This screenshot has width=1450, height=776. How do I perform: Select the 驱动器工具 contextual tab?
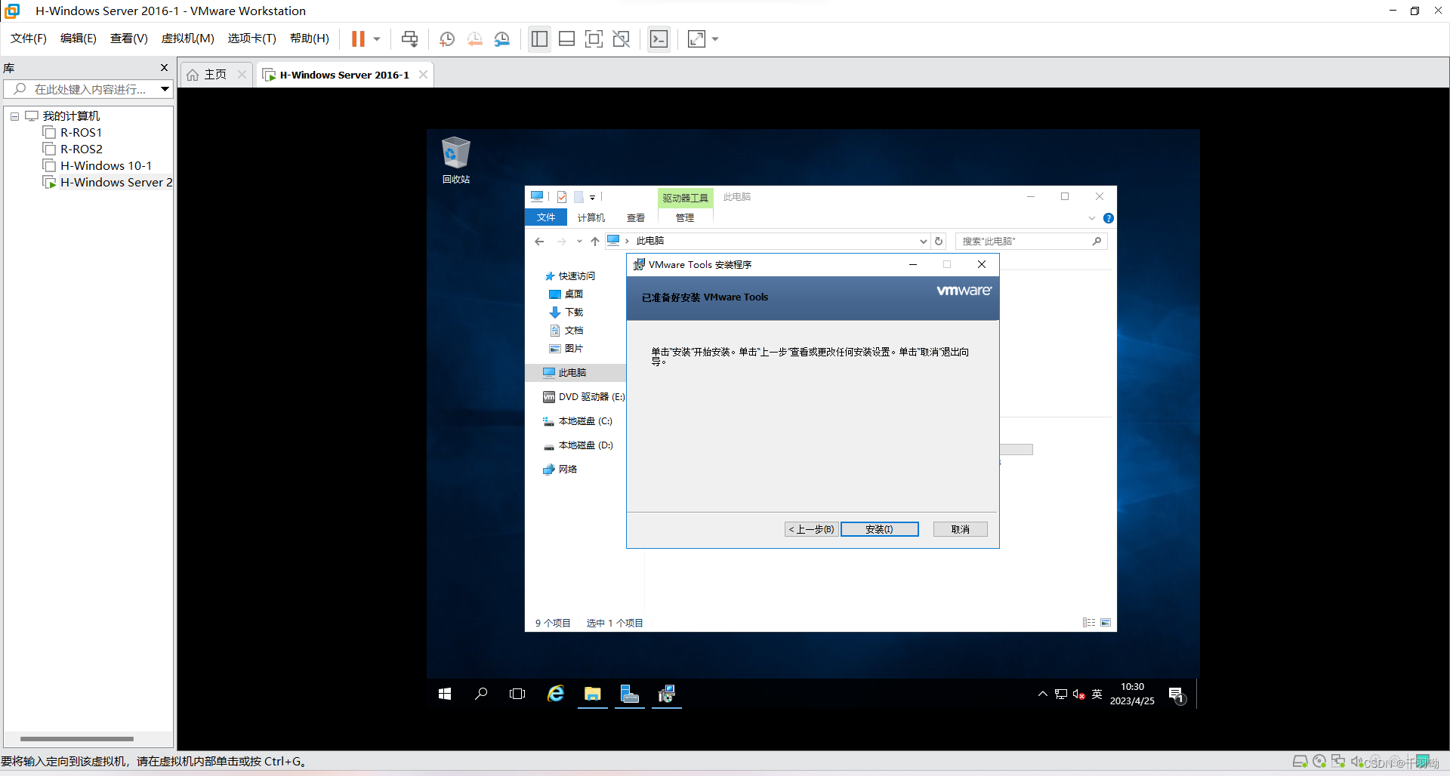point(685,198)
